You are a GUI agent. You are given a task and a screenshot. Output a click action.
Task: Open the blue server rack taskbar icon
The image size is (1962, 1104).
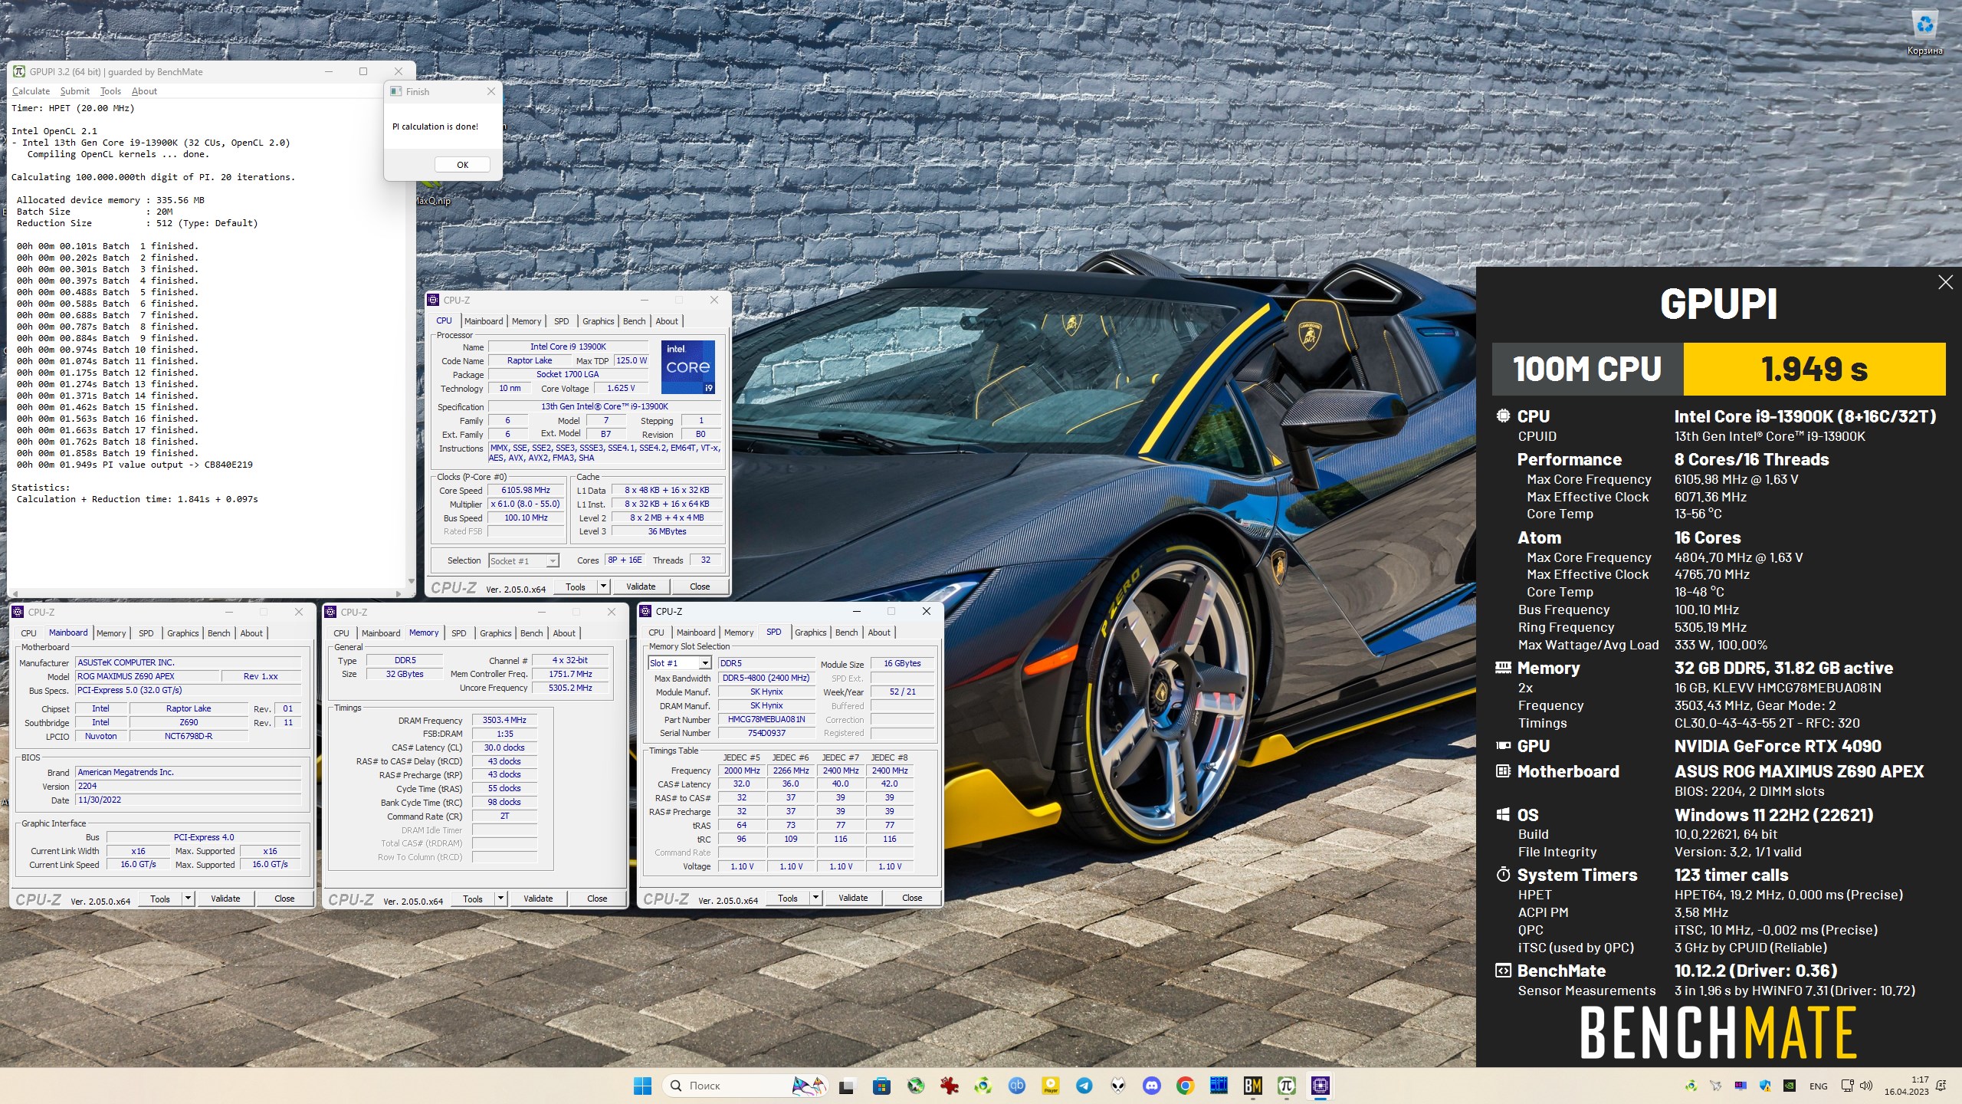pyautogui.click(x=1219, y=1086)
